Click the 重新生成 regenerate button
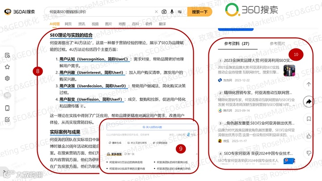 tap(115, 143)
